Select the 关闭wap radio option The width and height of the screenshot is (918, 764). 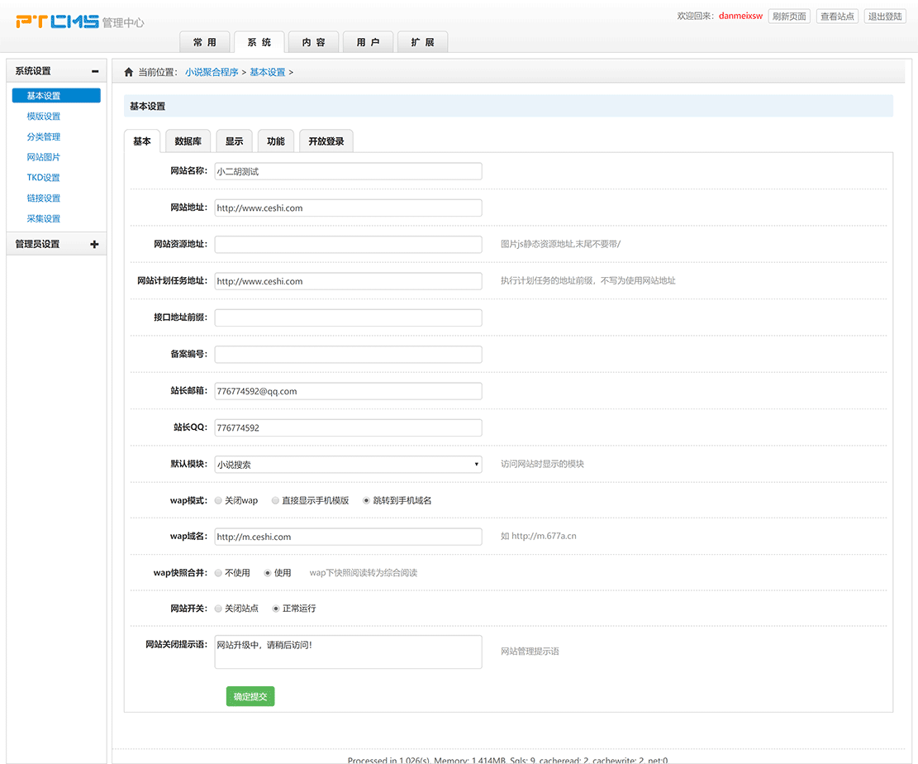pos(218,500)
